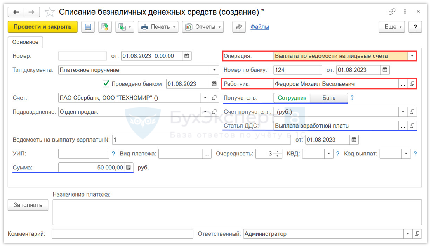
Task: Click Провести и закрыть button
Action: 43,27
